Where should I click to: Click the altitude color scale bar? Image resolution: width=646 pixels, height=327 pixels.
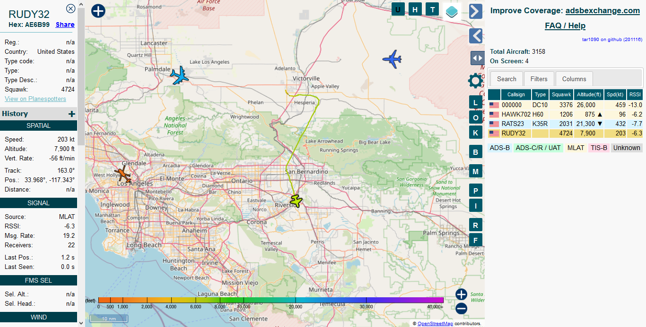point(271,300)
